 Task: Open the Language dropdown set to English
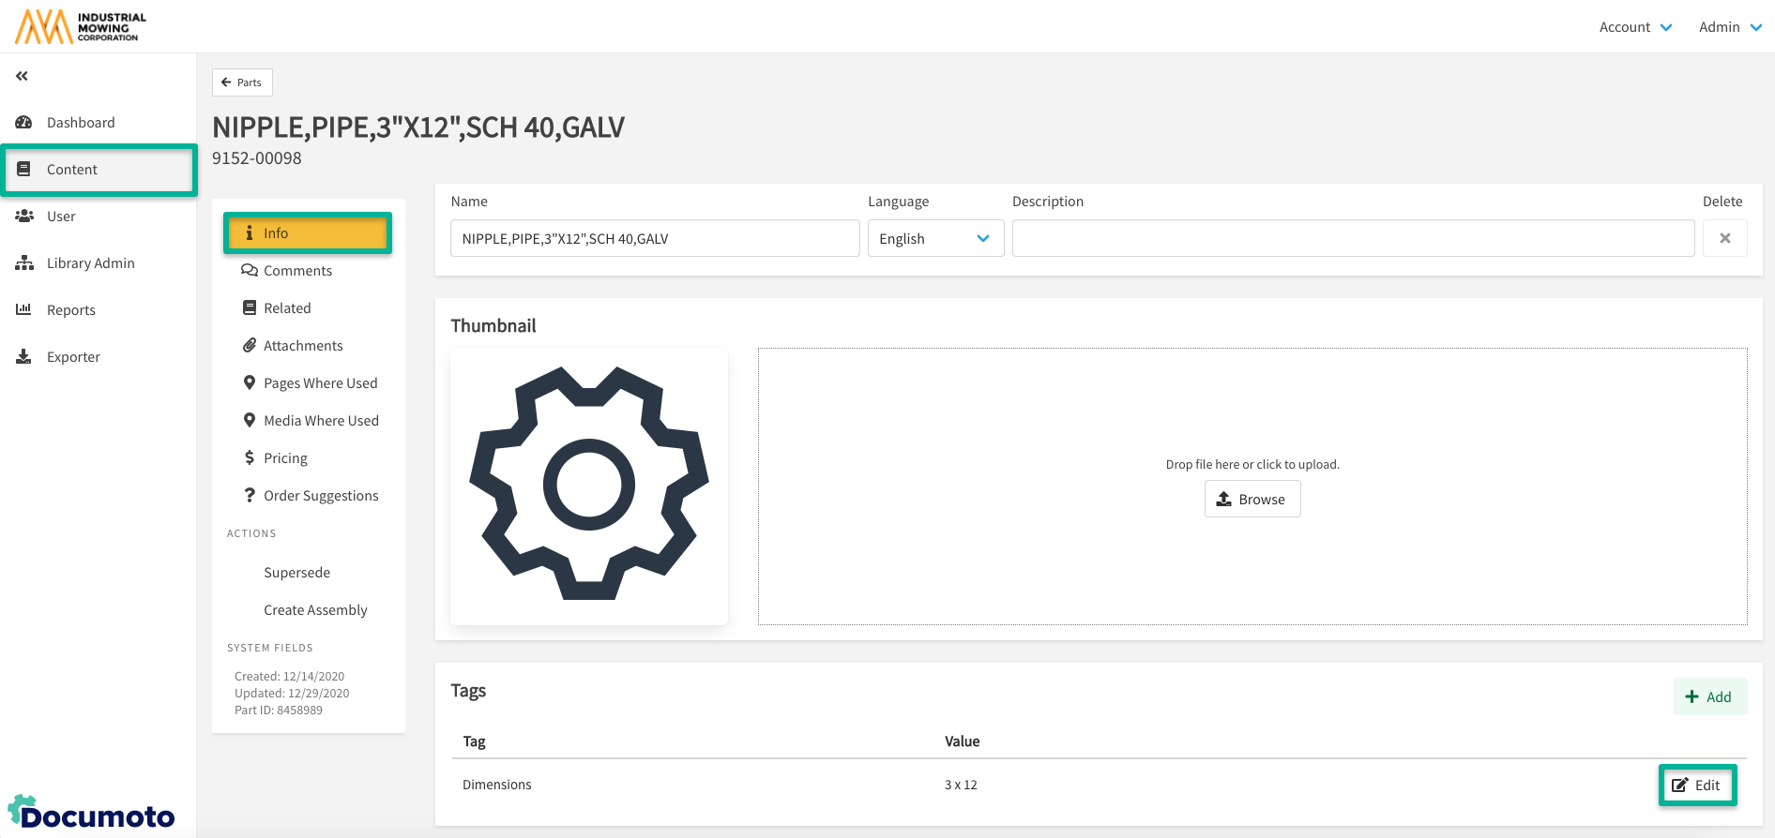click(934, 238)
